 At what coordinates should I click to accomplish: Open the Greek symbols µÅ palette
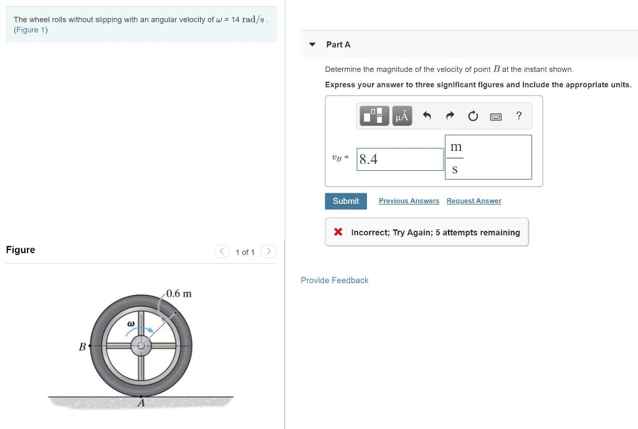pyautogui.click(x=402, y=116)
